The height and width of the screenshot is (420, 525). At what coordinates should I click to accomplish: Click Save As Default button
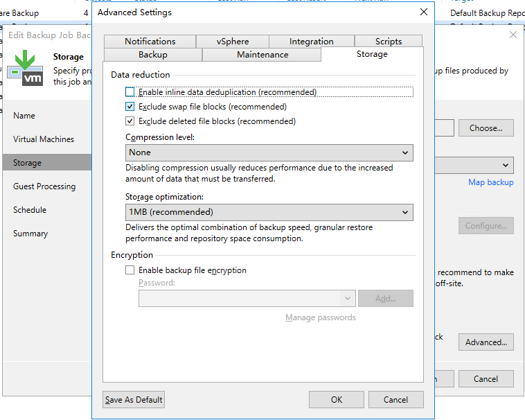click(134, 400)
